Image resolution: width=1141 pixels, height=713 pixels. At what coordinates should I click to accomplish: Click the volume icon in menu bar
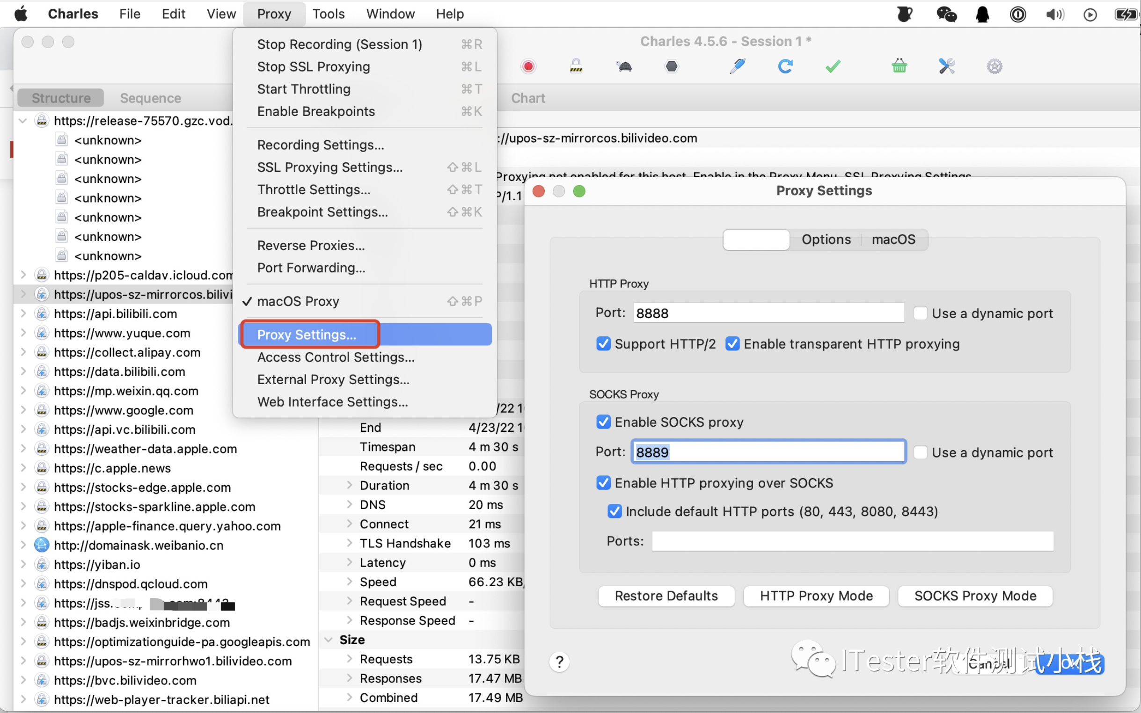click(1055, 14)
